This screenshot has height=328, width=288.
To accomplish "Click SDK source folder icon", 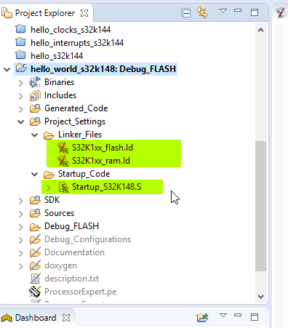I will coord(35,200).
